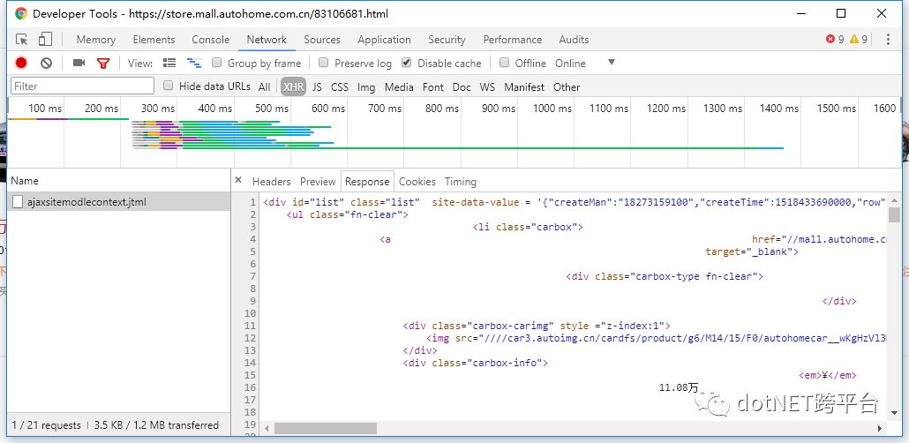The image size is (909, 443).
Task: Click the 1000 ms timeline marker
Action: point(552,108)
